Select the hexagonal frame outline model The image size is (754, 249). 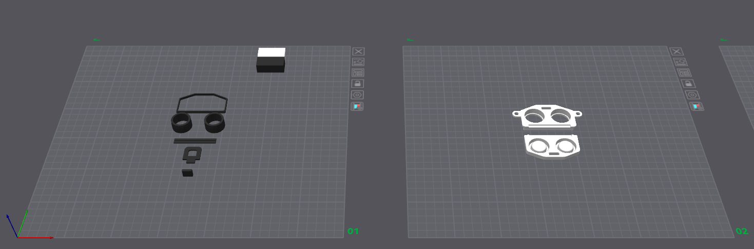coord(202,103)
